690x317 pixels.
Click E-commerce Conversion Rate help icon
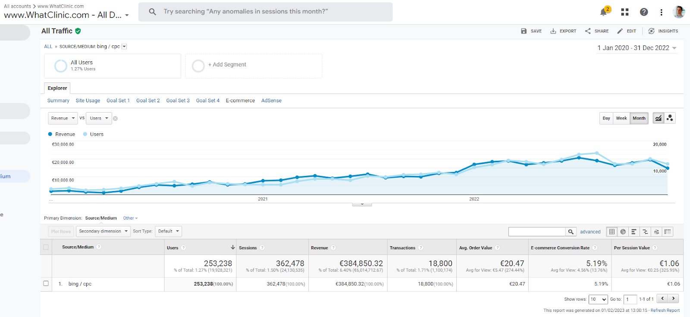pyautogui.click(x=595, y=248)
